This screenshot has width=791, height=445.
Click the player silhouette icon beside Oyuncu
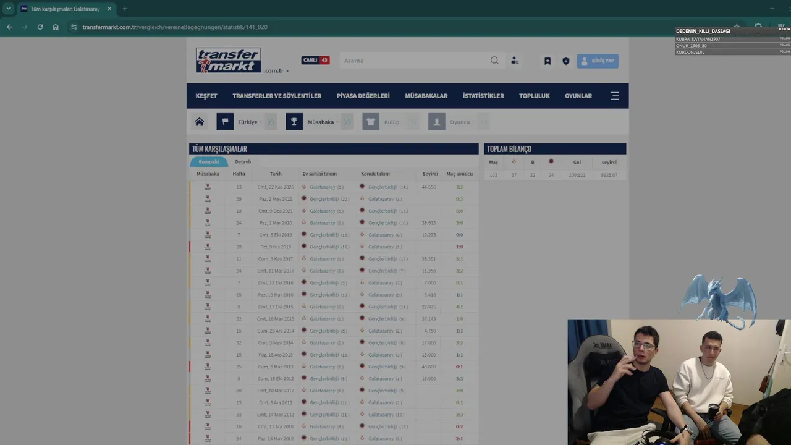tap(437, 122)
